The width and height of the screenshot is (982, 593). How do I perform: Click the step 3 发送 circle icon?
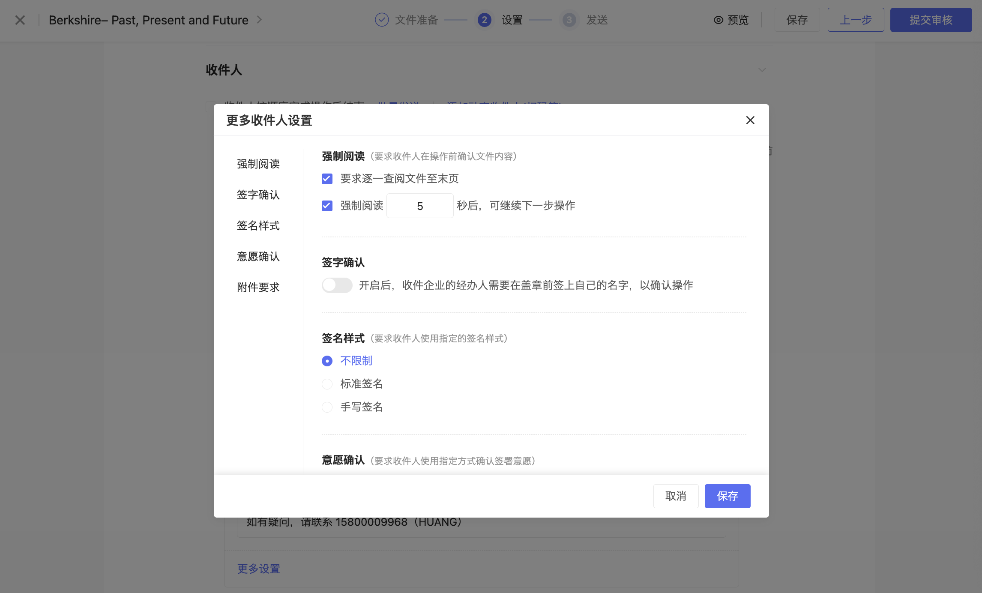click(x=569, y=20)
